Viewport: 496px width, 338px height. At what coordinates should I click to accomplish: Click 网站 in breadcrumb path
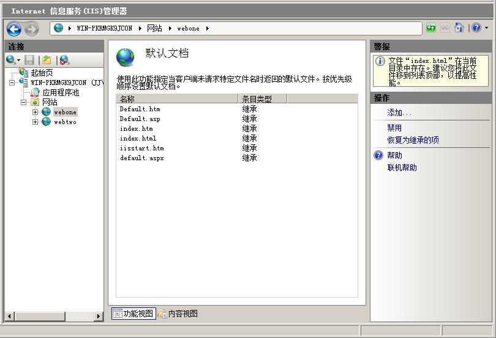coord(154,29)
